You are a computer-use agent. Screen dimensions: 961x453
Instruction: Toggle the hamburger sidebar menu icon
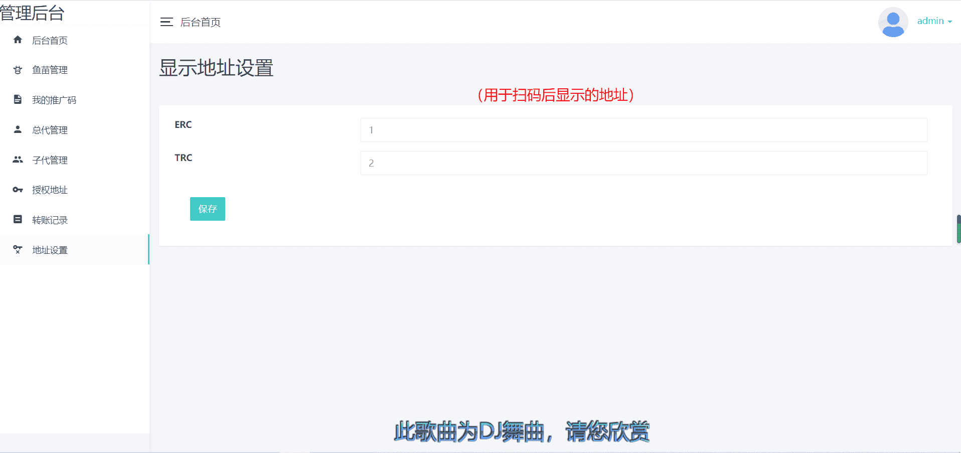point(167,22)
